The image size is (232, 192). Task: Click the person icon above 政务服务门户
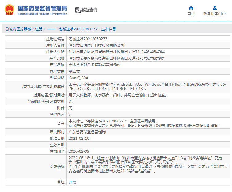215,8
